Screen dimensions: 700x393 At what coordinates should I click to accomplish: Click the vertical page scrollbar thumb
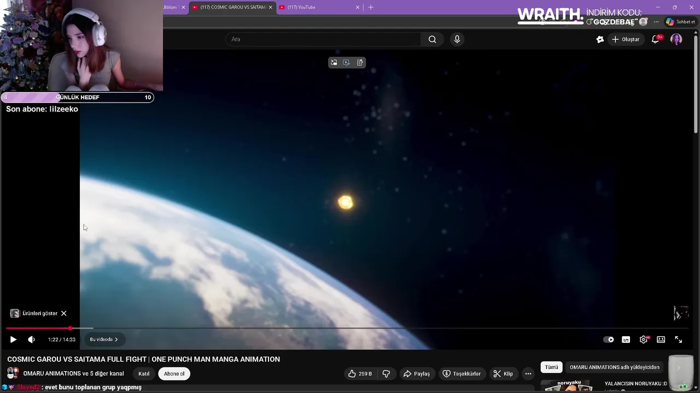696,85
